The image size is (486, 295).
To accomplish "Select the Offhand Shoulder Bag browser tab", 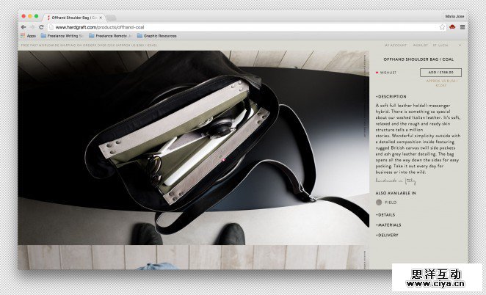I will click(73, 15).
